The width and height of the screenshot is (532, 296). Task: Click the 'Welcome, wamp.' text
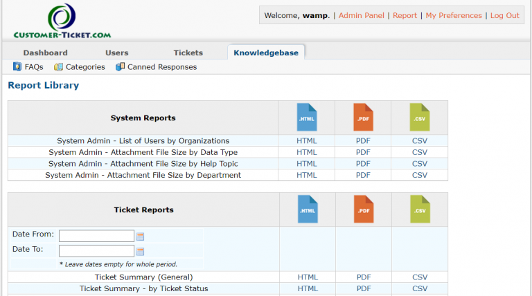[x=297, y=16]
